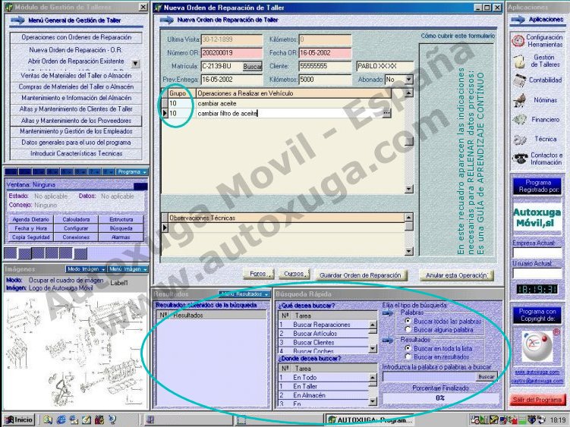
Task: Select Buscar en resultados radio
Action: pos(408,357)
